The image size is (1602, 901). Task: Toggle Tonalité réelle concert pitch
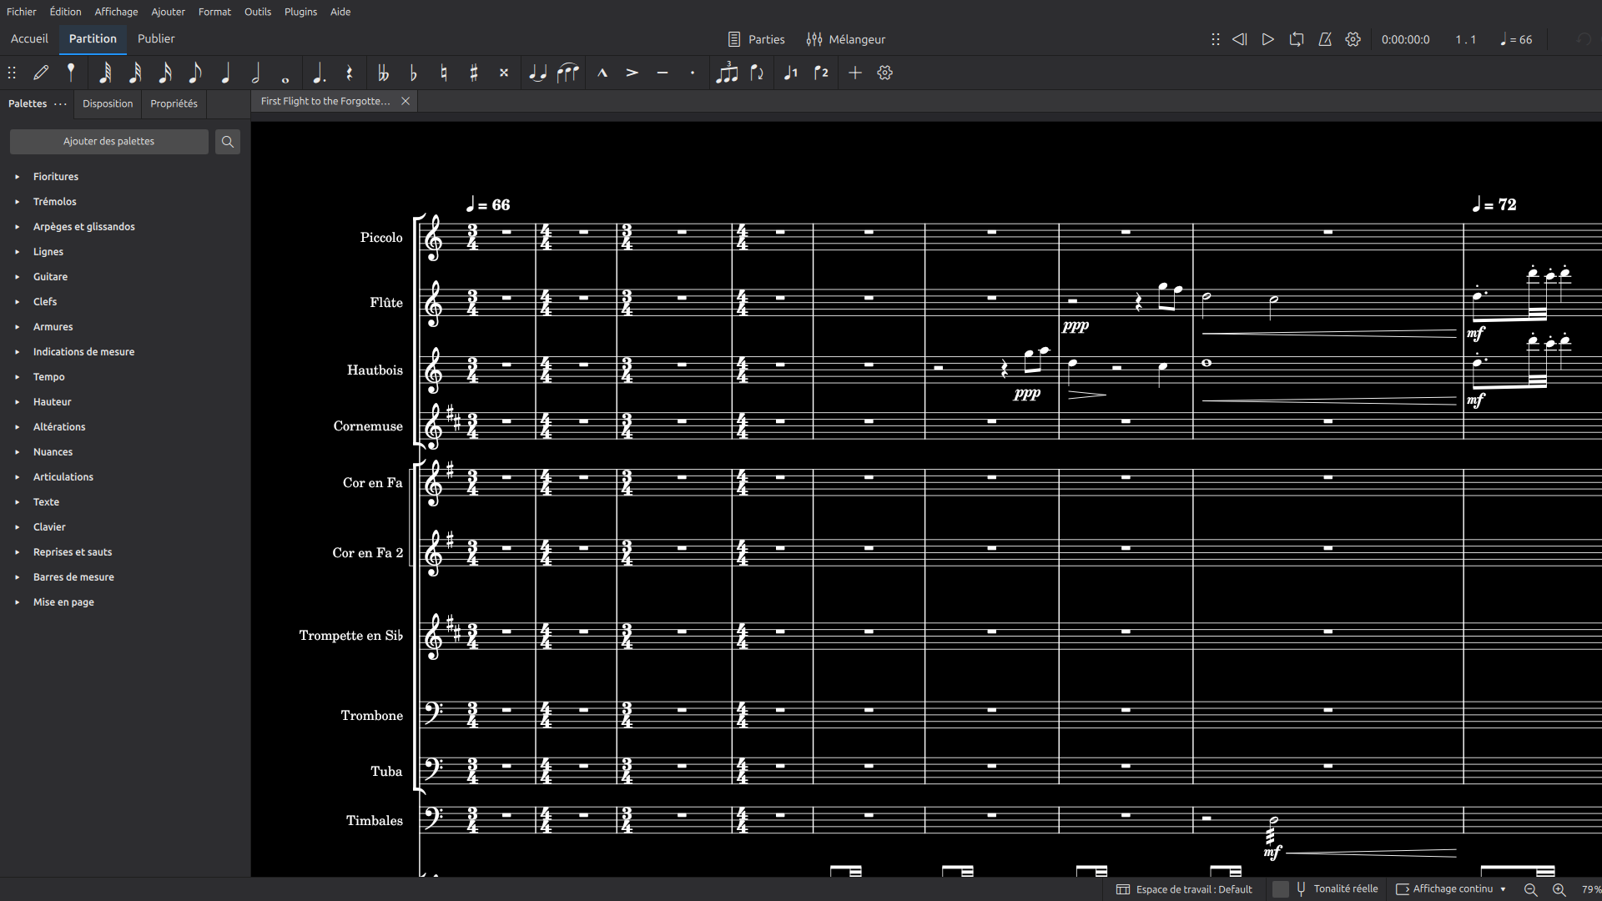[1338, 889]
